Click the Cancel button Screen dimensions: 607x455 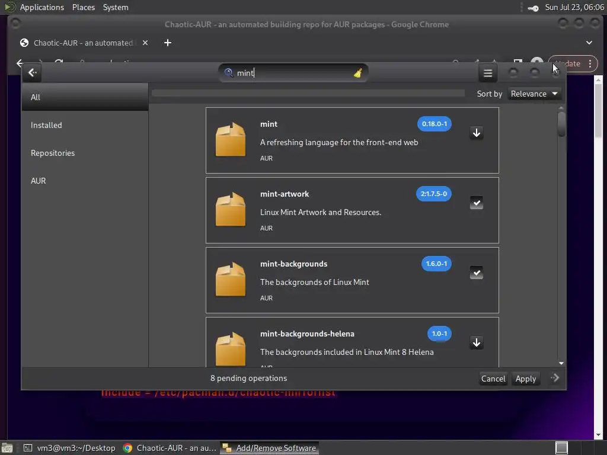click(493, 379)
